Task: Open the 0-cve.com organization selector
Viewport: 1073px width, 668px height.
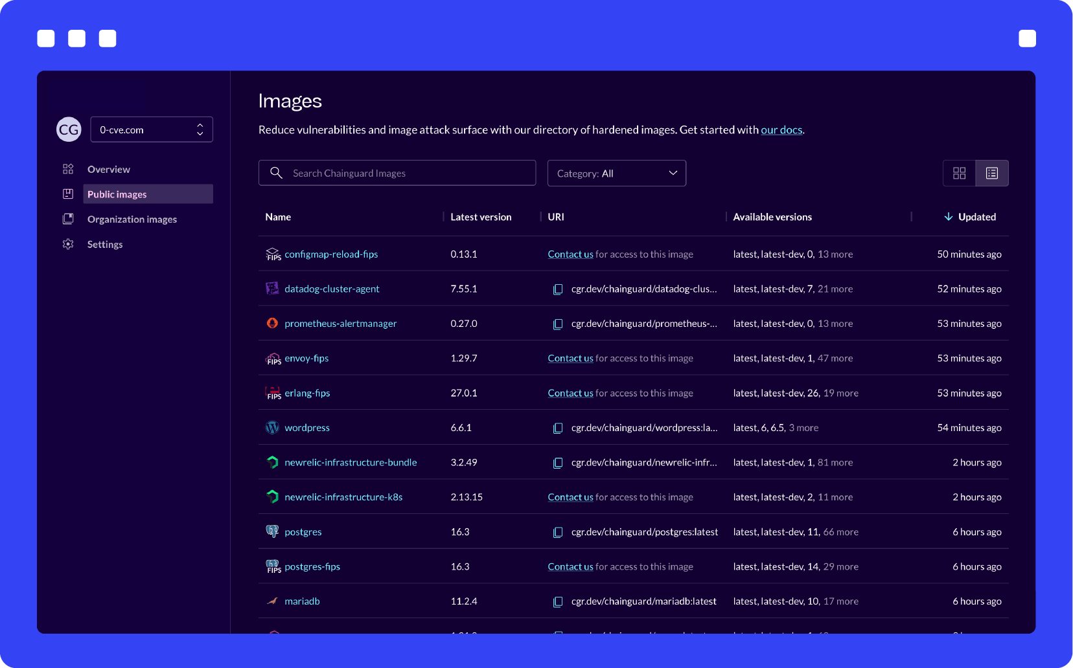Action: click(x=152, y=129)
